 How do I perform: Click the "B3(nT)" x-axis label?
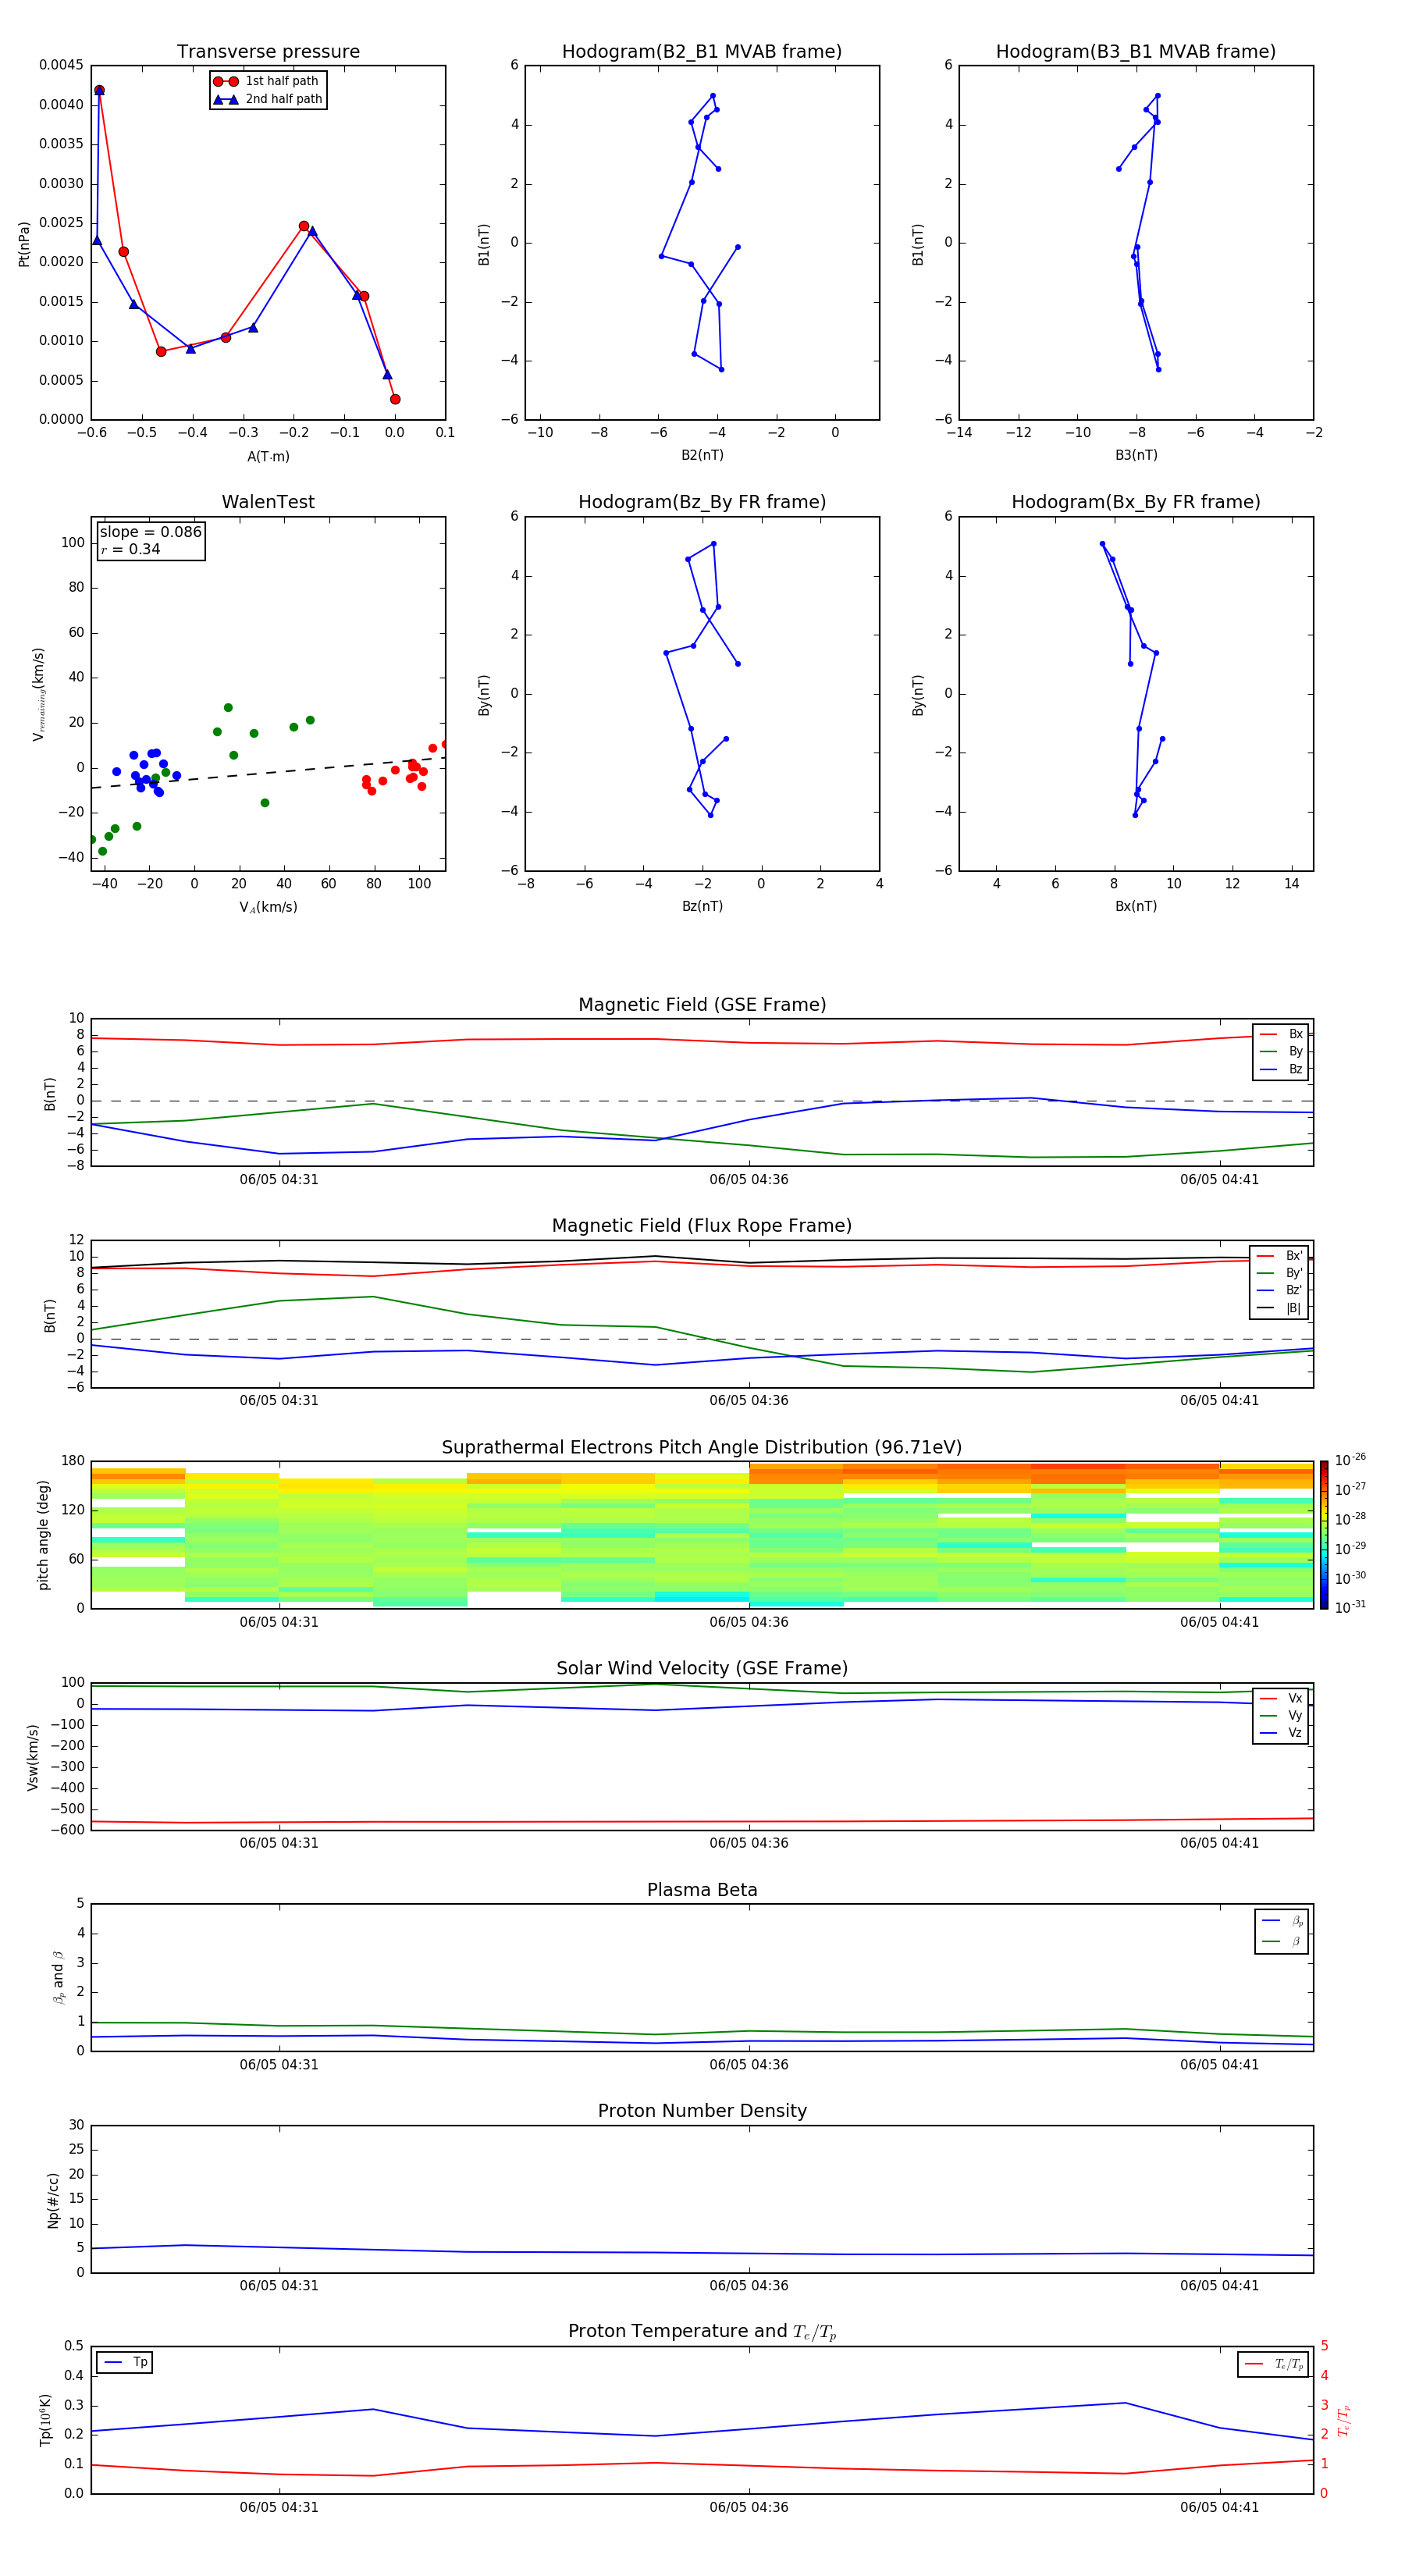point(1136,455)
